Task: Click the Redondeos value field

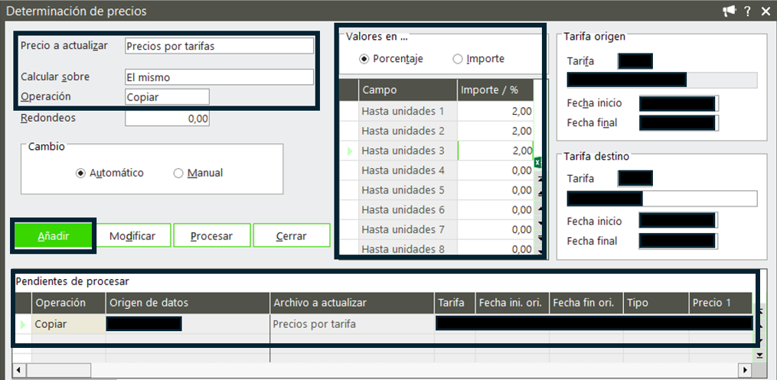Action: [x=167, y=119]
